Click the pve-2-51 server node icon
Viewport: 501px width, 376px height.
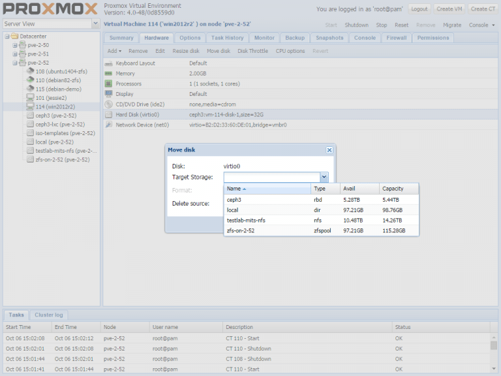[22, 54]
